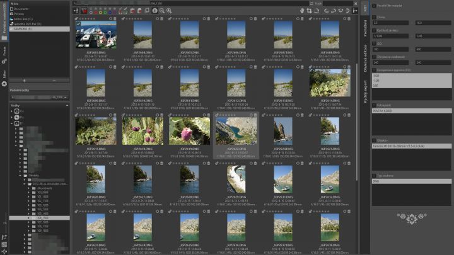Click the zoom out magnifier icon
Image resolution: width=454 pixels, height=255 pixels.
point(162,11)
